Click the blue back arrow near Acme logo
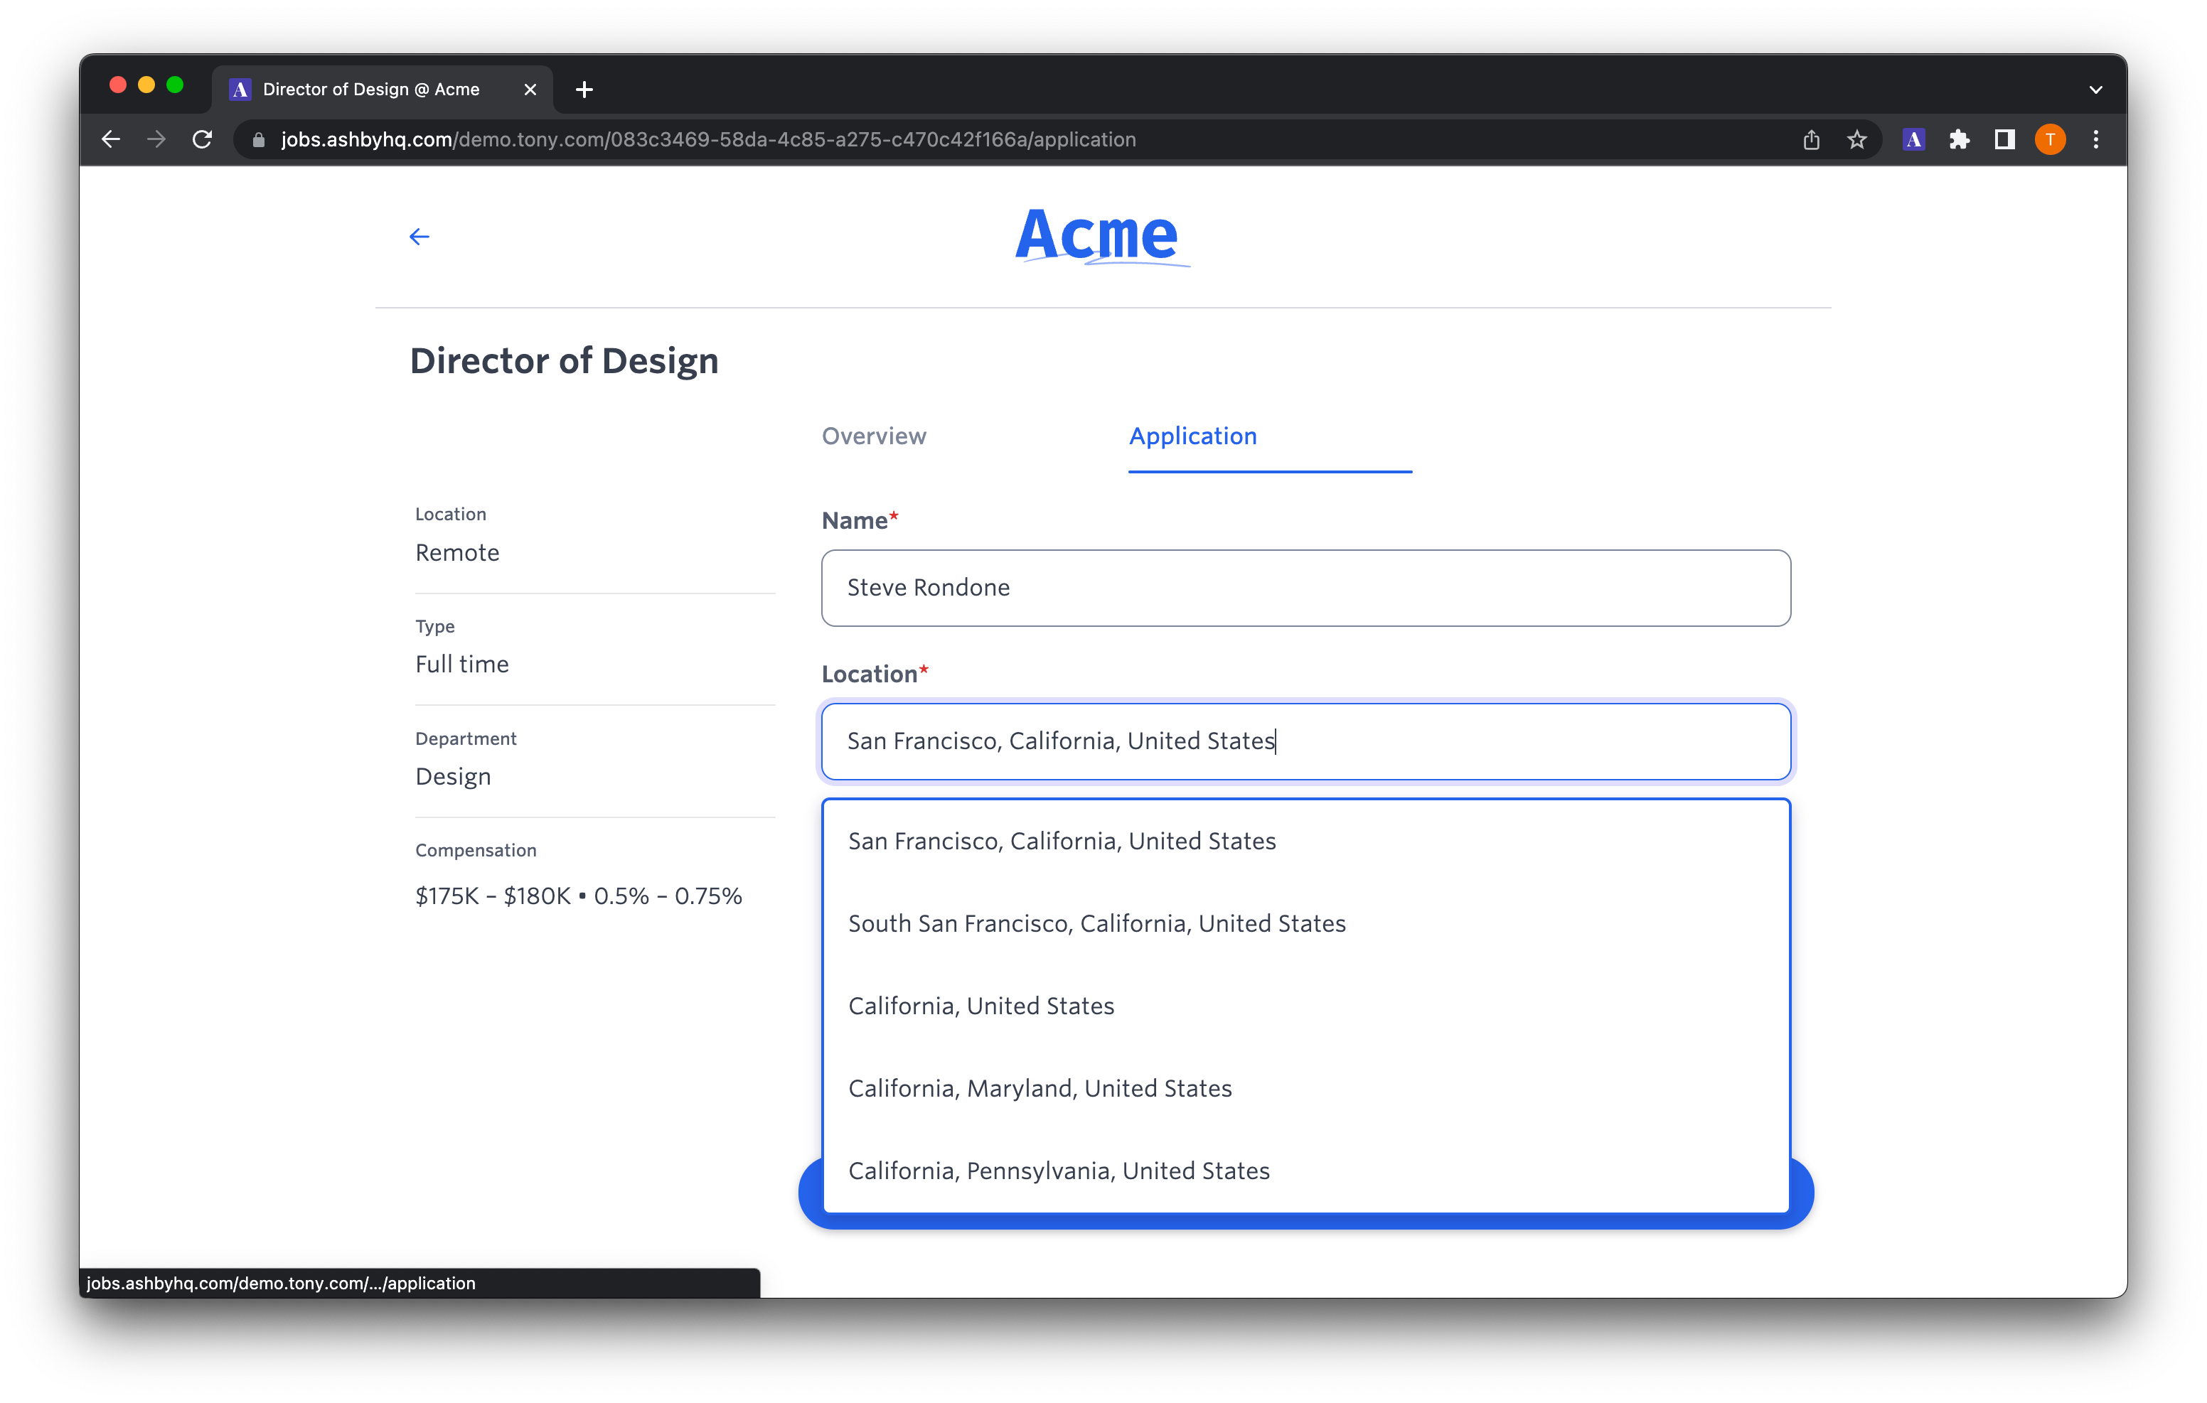This screenshot has height=1403, width=2207. click(419, 237)
